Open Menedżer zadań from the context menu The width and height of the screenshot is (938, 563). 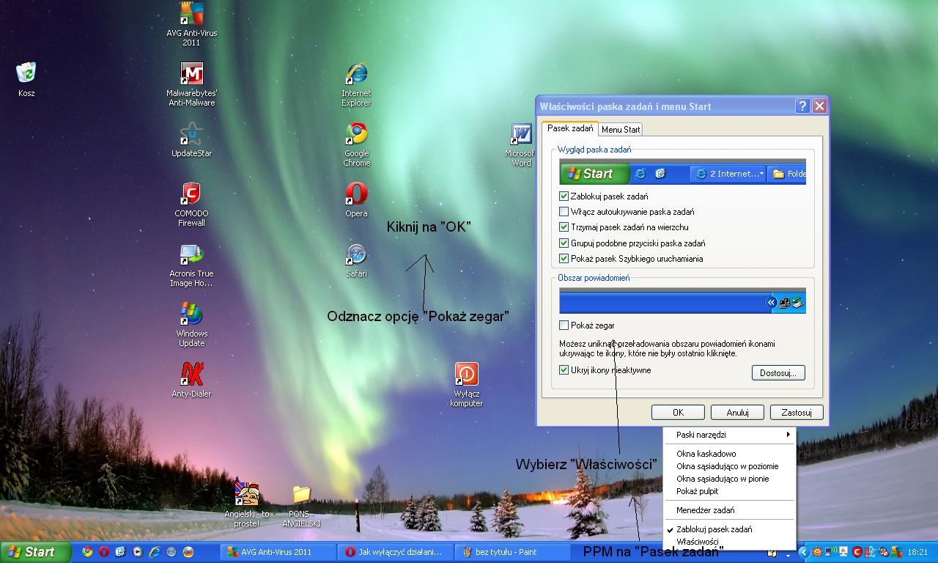click(729, 510)
